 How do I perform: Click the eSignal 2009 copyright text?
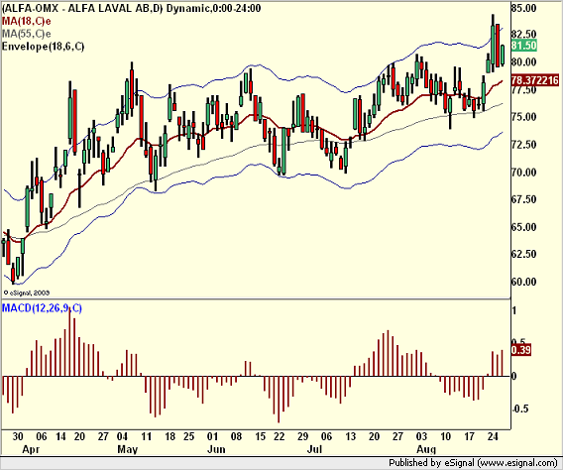[26, 293]
